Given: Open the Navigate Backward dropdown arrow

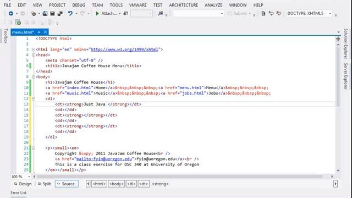Looking at the screenshot, I should [x=16, y=14].
